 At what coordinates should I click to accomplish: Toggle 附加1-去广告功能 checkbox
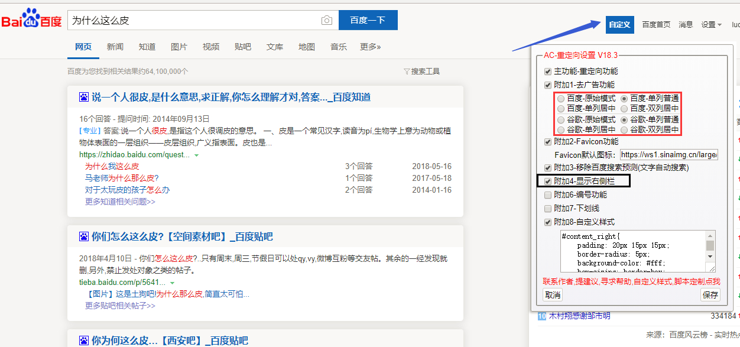pos(547,85)
